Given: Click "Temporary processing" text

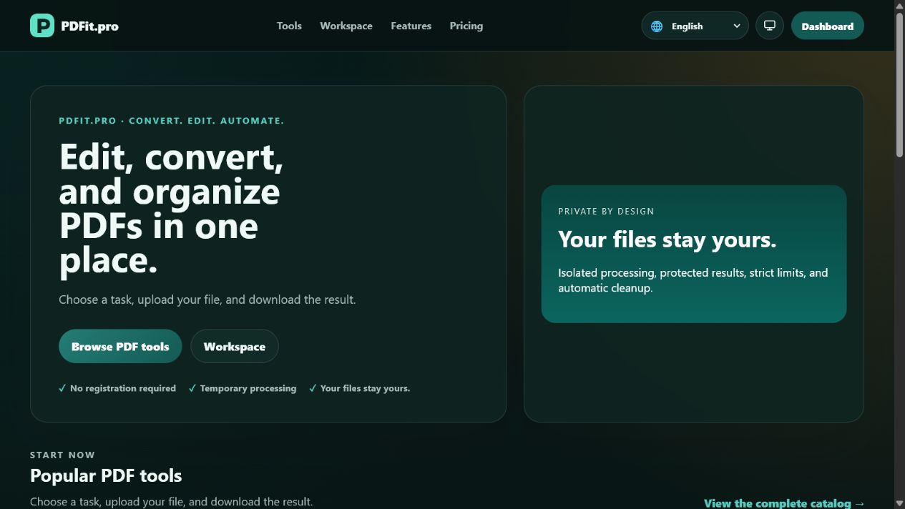Looking at the screenshot, I should (x=248, y=388).
